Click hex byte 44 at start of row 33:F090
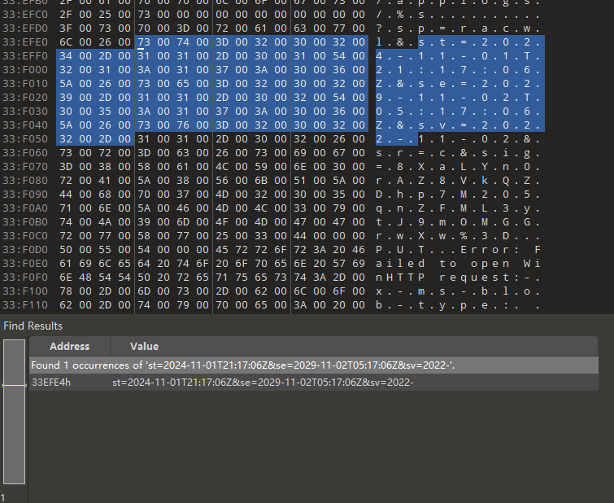 tap(66, 195)
